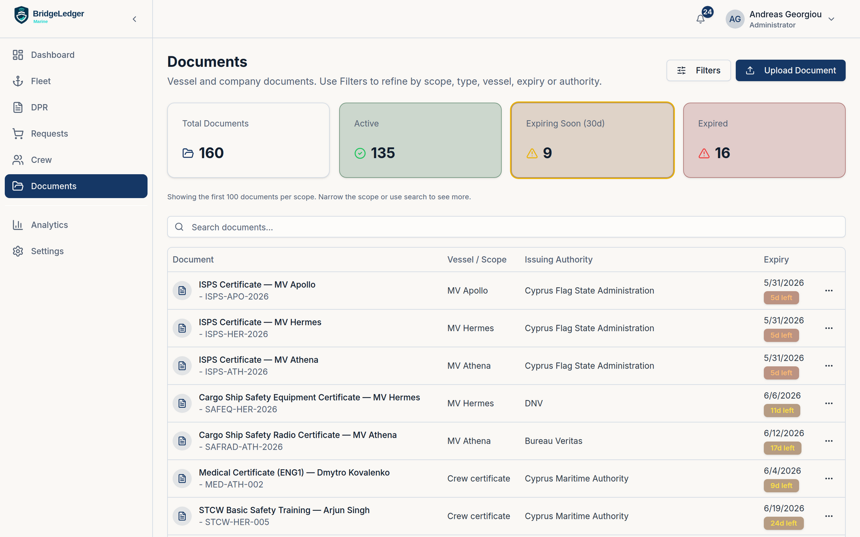860x537 pixels.
Task: Select the Total Documents card
Action: pos(248,140)
